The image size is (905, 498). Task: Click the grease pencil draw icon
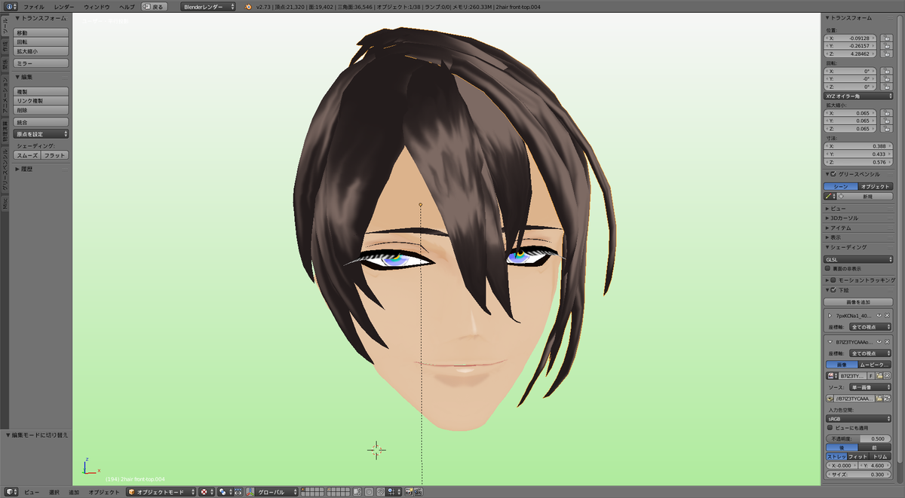[x=830, y=196]
